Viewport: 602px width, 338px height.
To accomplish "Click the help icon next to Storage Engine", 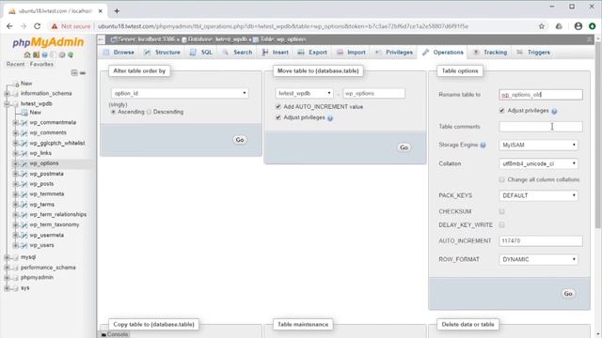I will 483,146.
